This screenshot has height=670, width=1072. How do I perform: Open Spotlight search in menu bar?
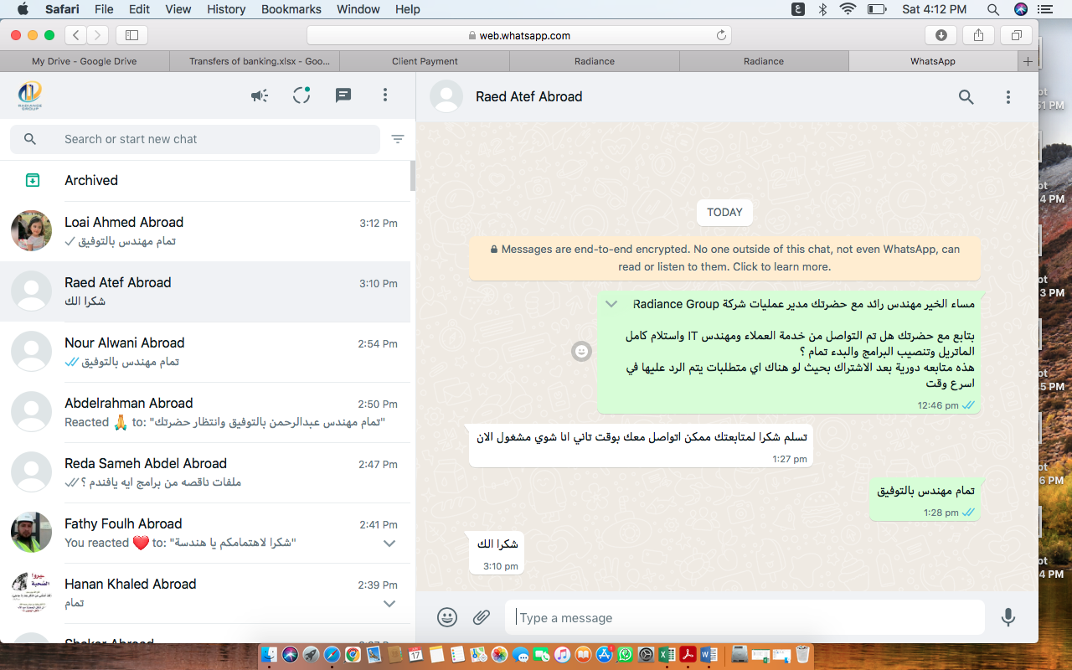[993, 9]
